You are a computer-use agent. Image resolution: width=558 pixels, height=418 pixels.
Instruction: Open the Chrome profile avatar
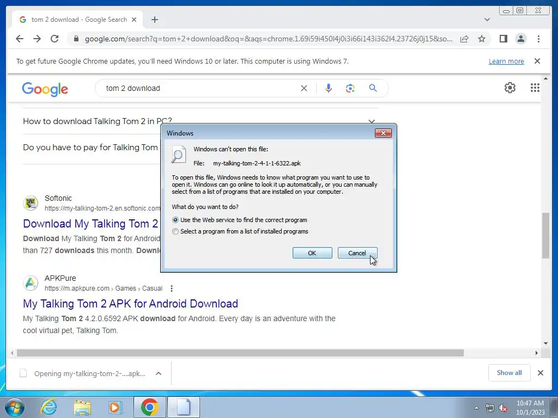[x=520, y=39]
